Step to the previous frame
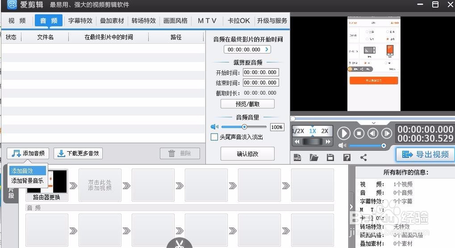 373,134
